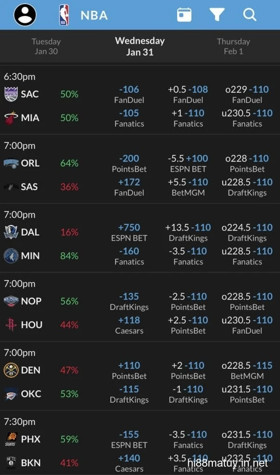Screen dimensions: 280x475
Task: Tap the search magnifier icon
Action: click(x=250, y=15)
